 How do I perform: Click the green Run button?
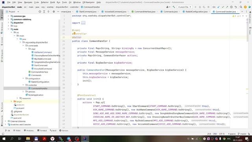(x=195, y=7)
